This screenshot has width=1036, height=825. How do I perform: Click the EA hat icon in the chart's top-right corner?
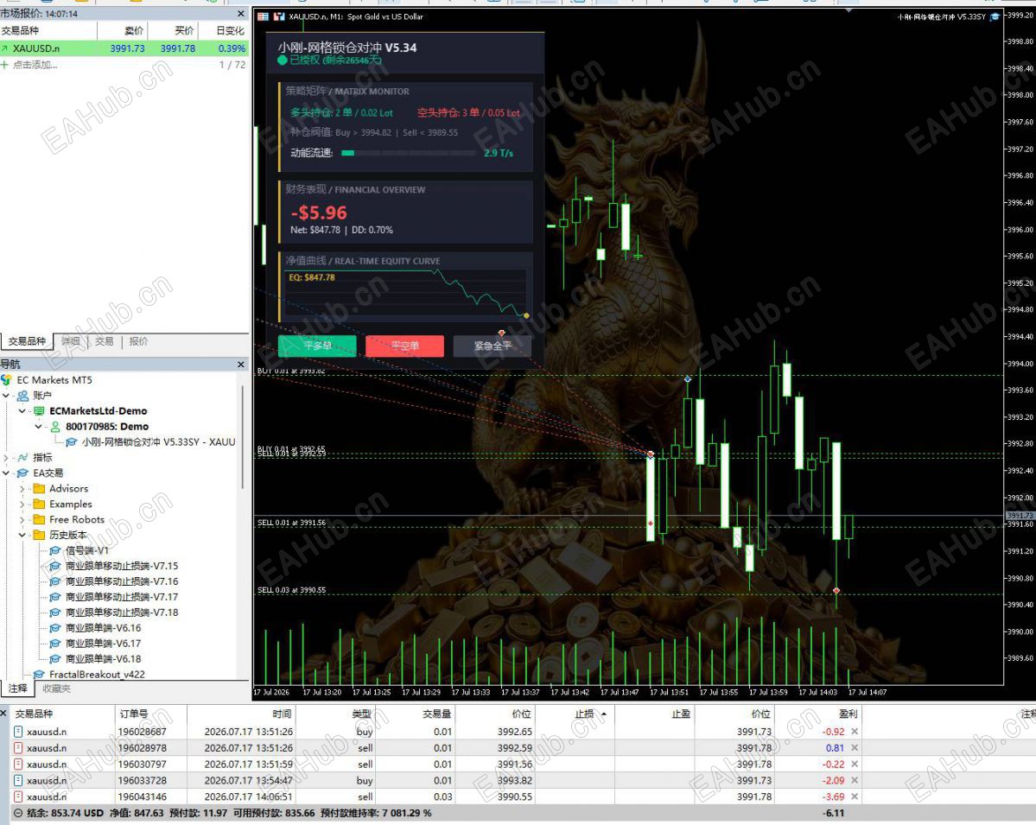[995, 16]
